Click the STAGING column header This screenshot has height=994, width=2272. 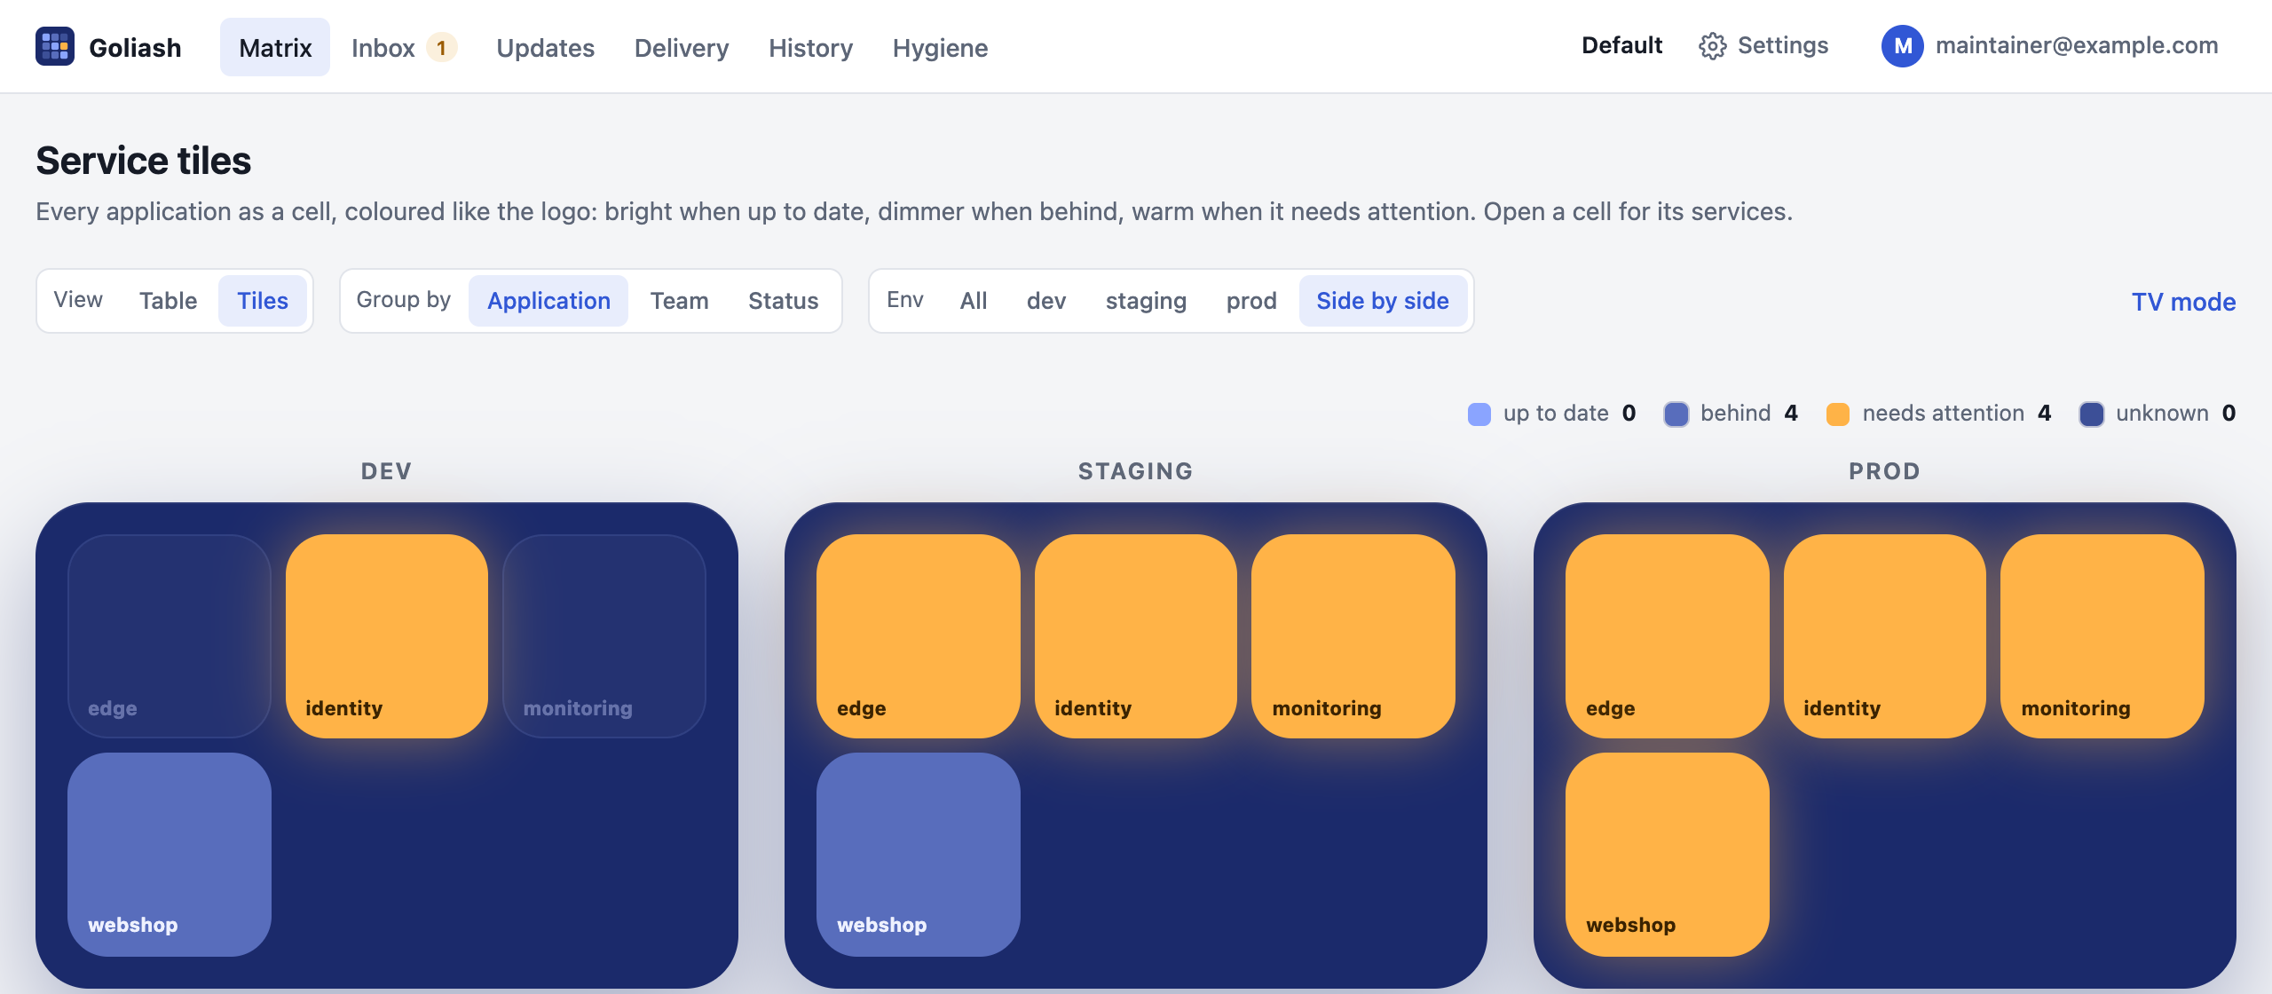[1136, 471]
